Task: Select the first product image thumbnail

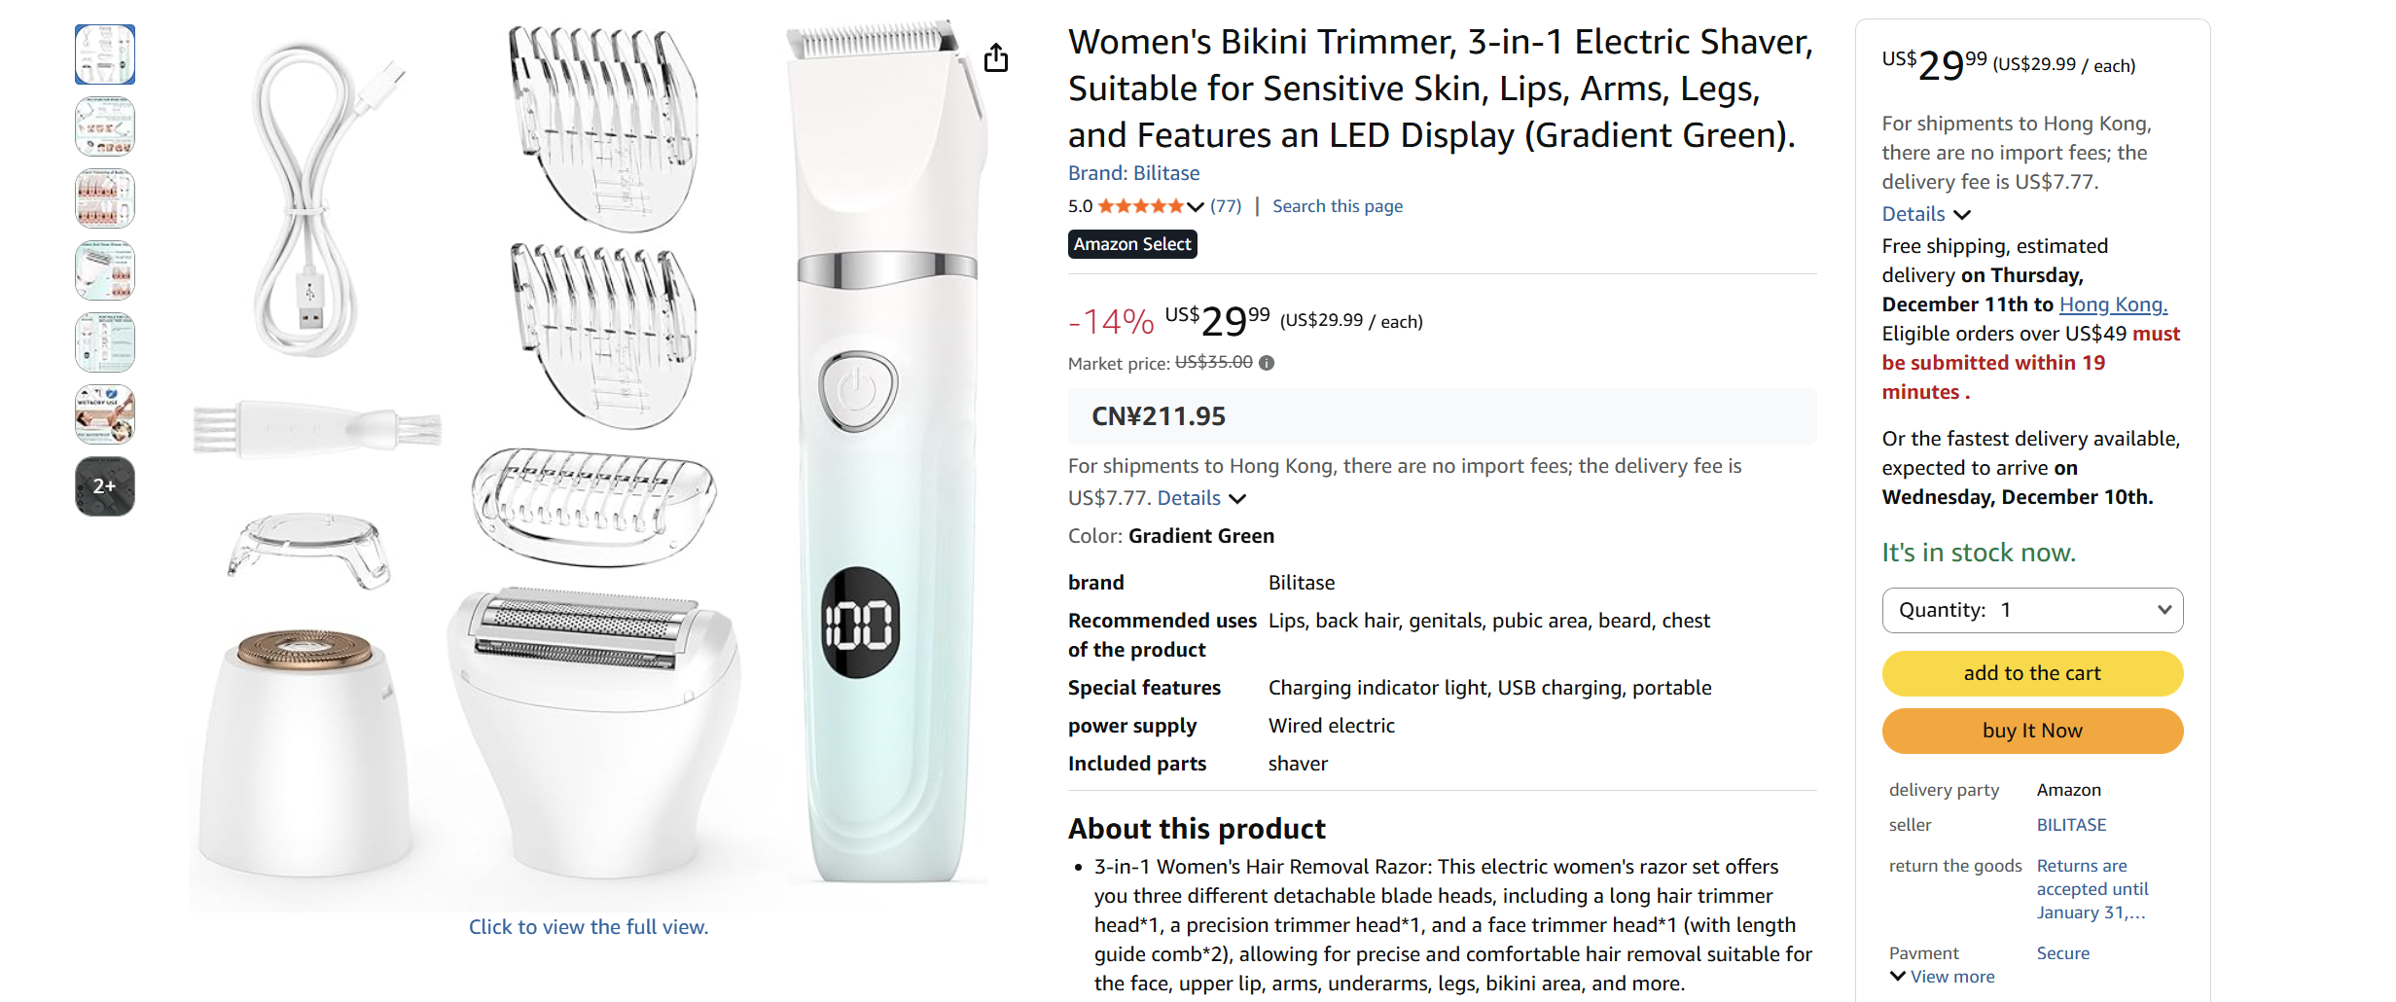Action: coord(104,54)
